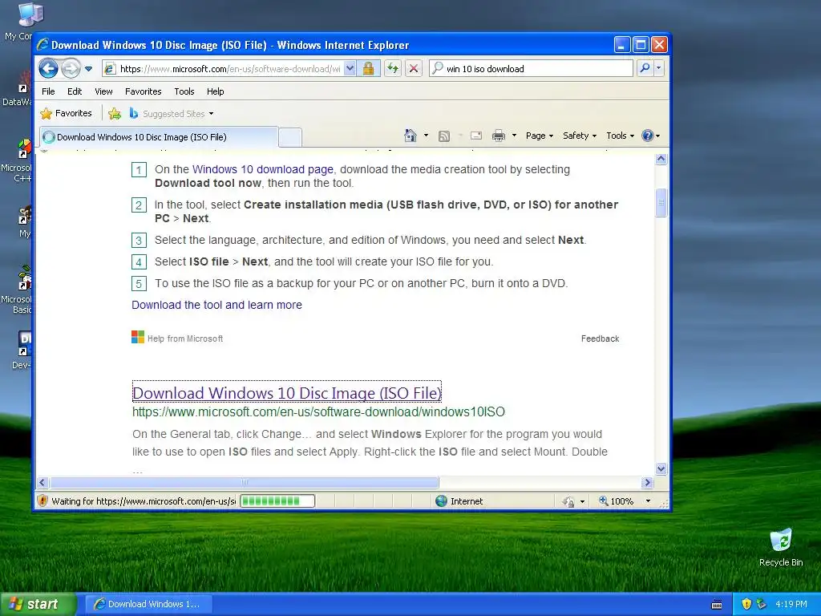
Task: Click the page loading progress bar
Action: click(x=277, y=501)
